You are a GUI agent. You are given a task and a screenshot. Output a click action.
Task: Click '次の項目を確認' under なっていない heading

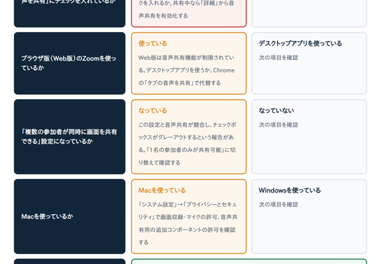tap(278, 125)
